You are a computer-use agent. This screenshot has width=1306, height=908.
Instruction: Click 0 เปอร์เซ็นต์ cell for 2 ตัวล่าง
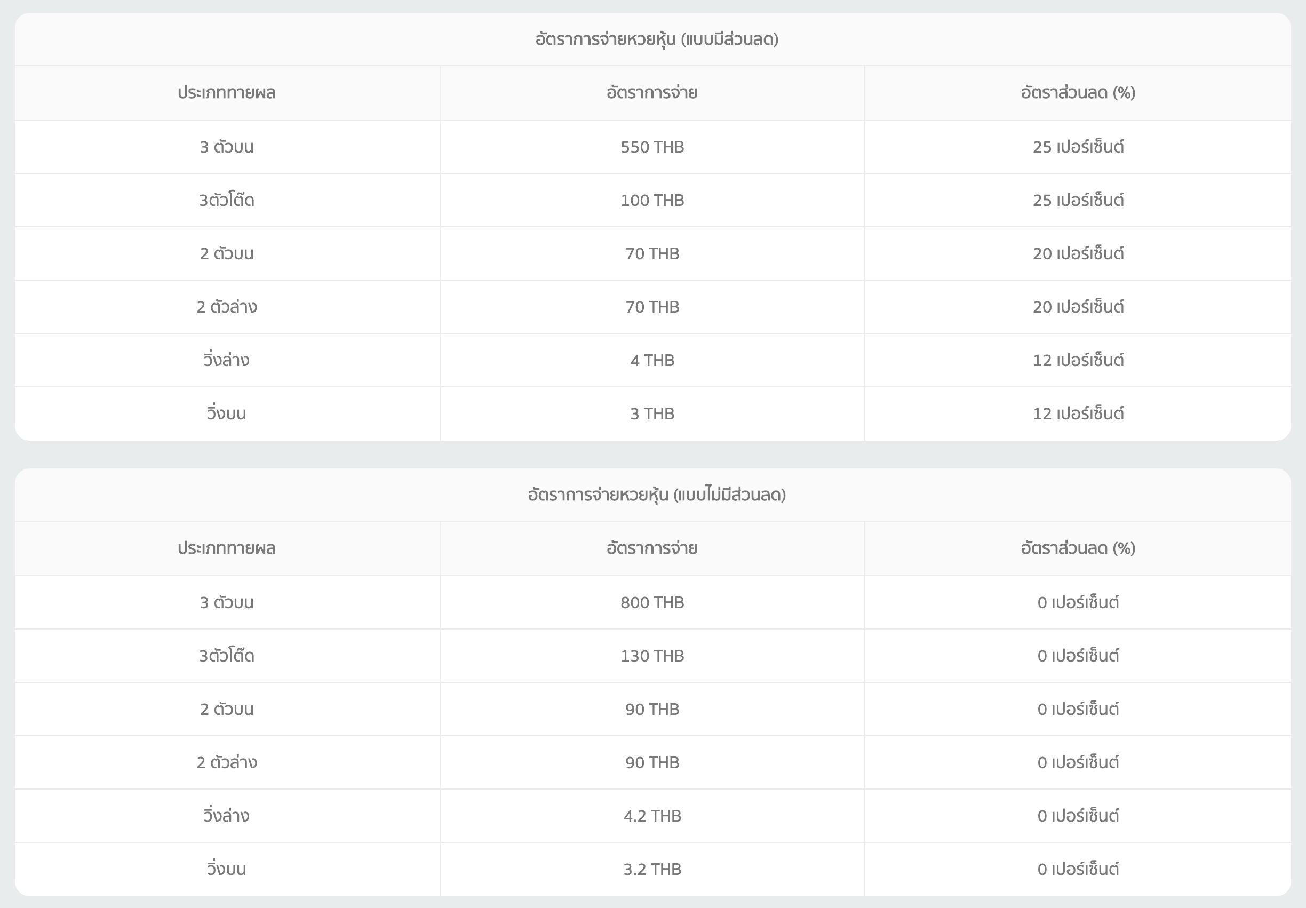tap(1077, 762)
